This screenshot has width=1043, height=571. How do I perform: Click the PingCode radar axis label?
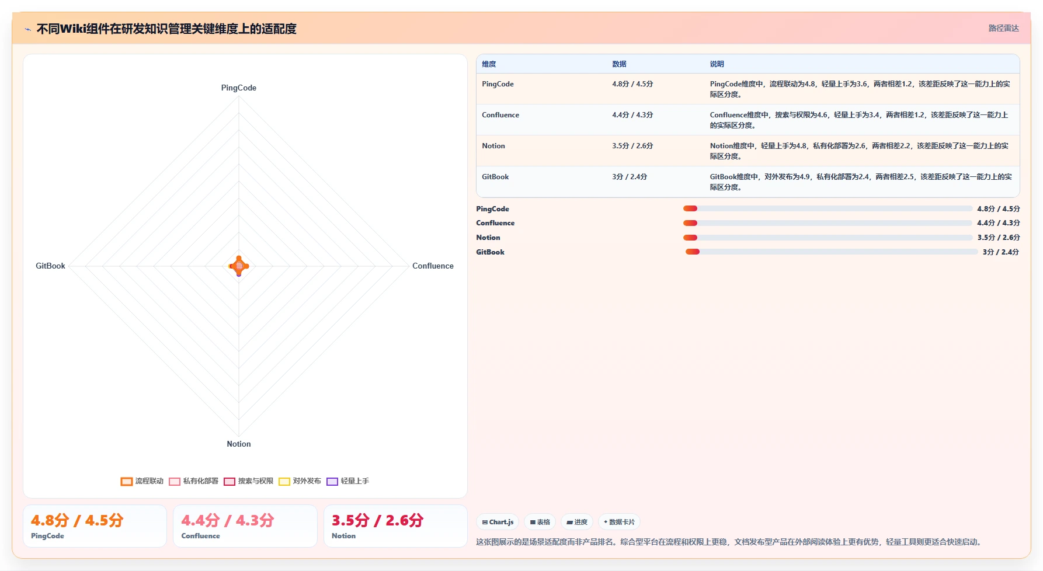[239, 88]
